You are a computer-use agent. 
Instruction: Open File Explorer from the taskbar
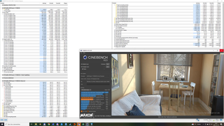(x=36, y=124)
